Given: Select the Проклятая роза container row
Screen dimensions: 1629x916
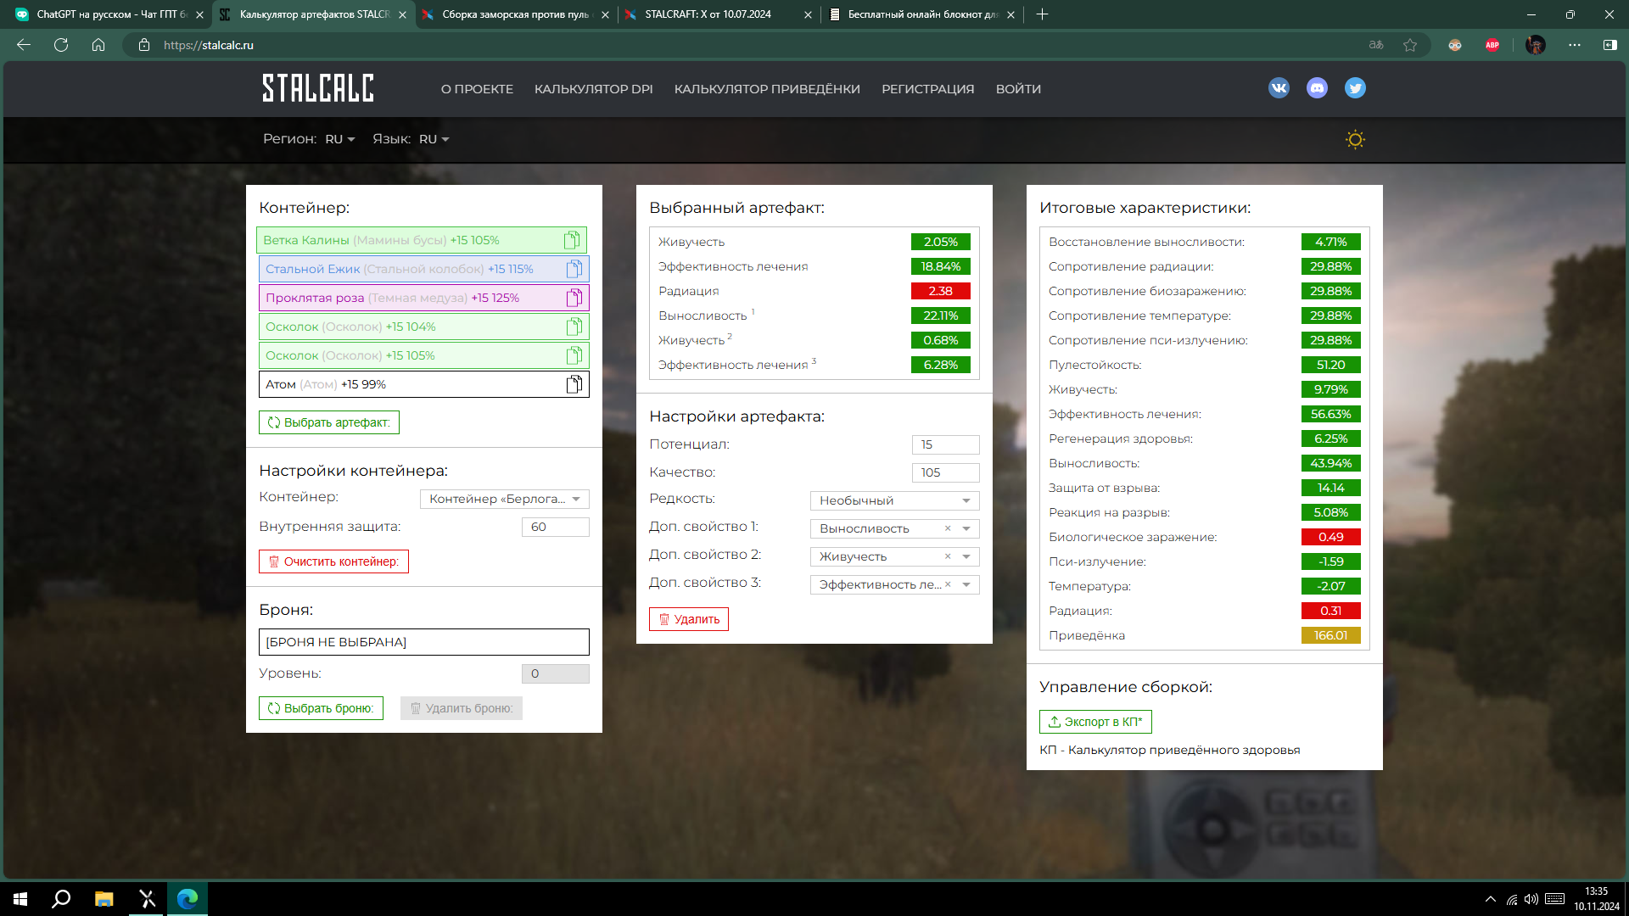Looking at the screenshot, I should (x=424, y=298).
